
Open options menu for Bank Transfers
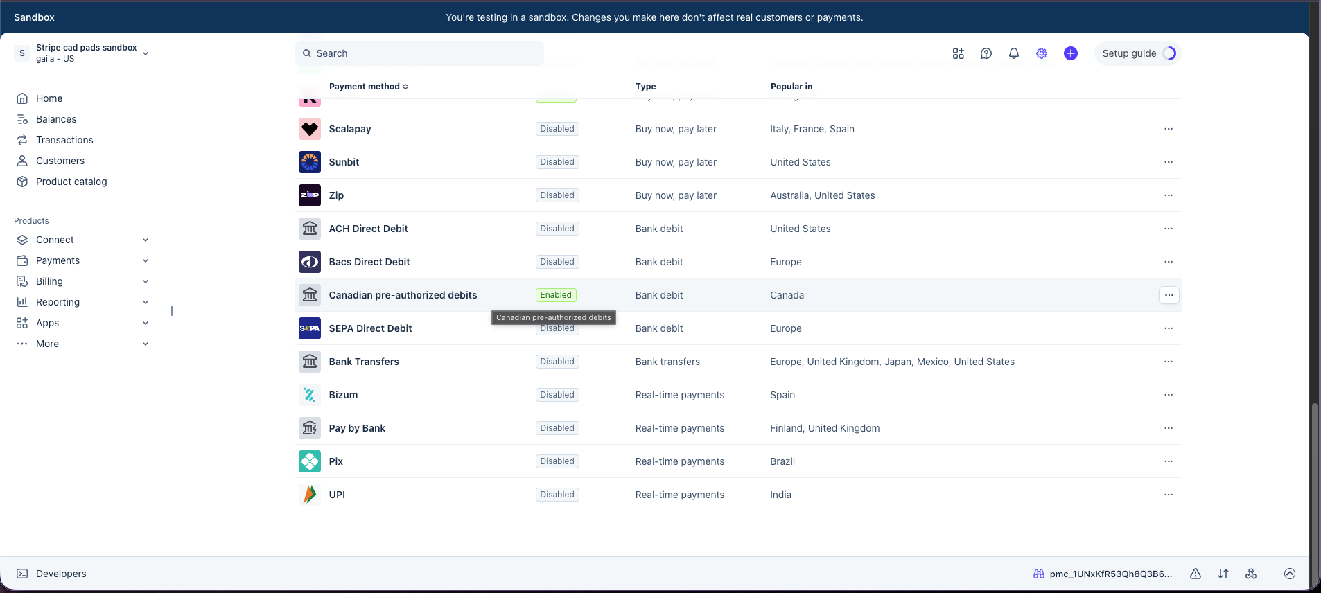click(1169, 362)
